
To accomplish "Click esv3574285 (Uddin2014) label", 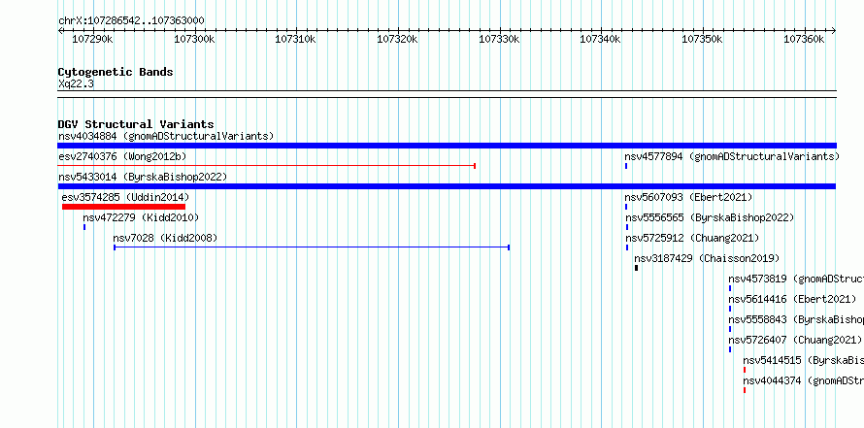I will coord(125,197).
